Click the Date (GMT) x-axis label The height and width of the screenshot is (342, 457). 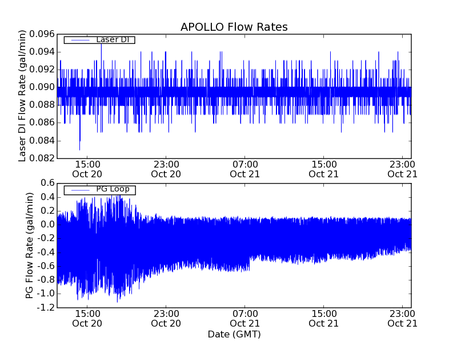[234, 334]
